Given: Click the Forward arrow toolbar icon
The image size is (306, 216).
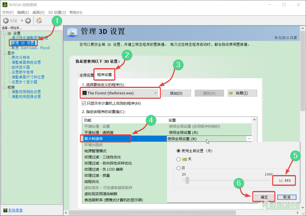Looking at the screenshot, I should click(x=28, y=21).
